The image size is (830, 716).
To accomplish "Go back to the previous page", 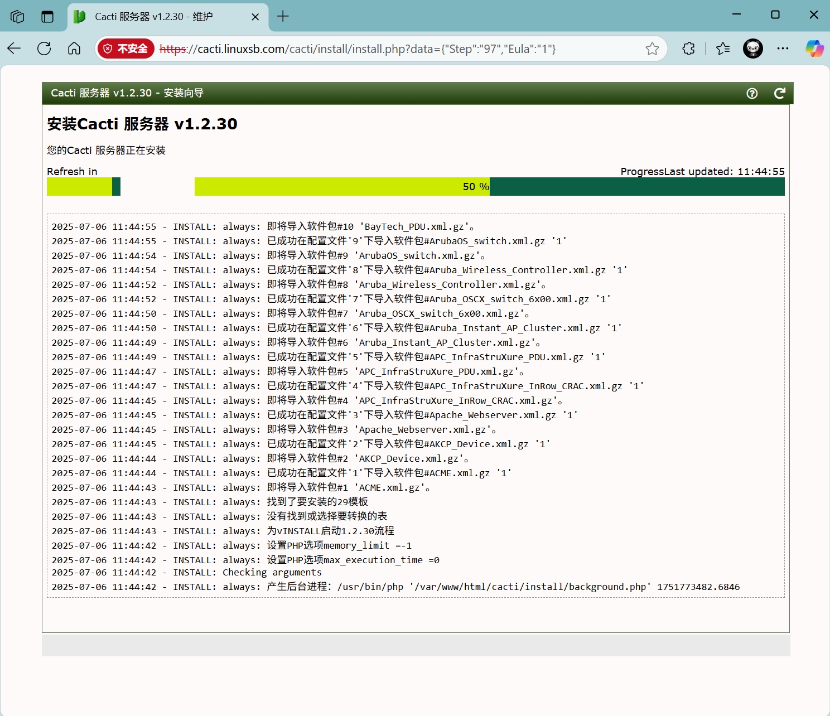I will tap(15, 49).
